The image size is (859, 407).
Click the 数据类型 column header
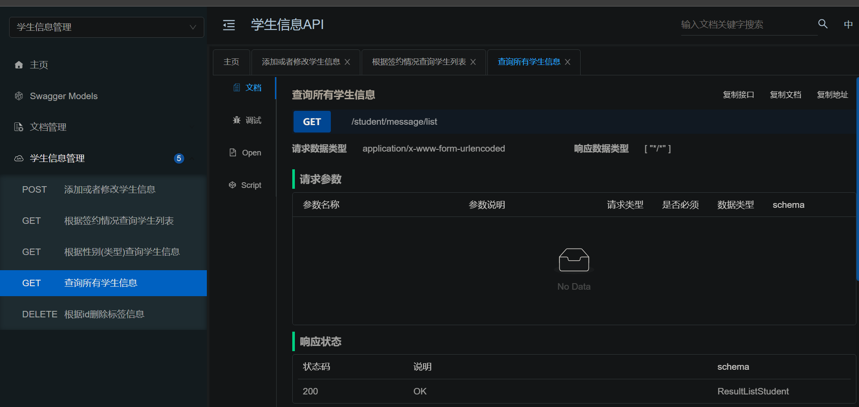pos(736,205)
